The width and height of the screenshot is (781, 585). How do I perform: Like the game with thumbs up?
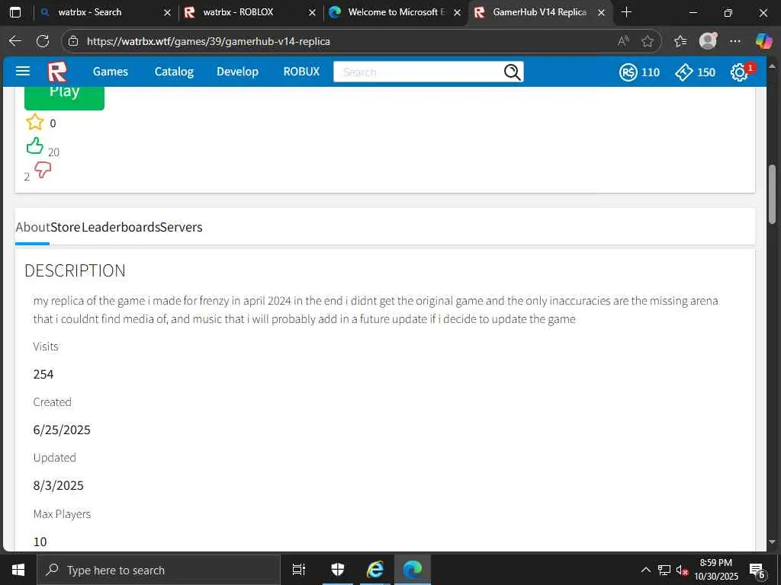35,145
